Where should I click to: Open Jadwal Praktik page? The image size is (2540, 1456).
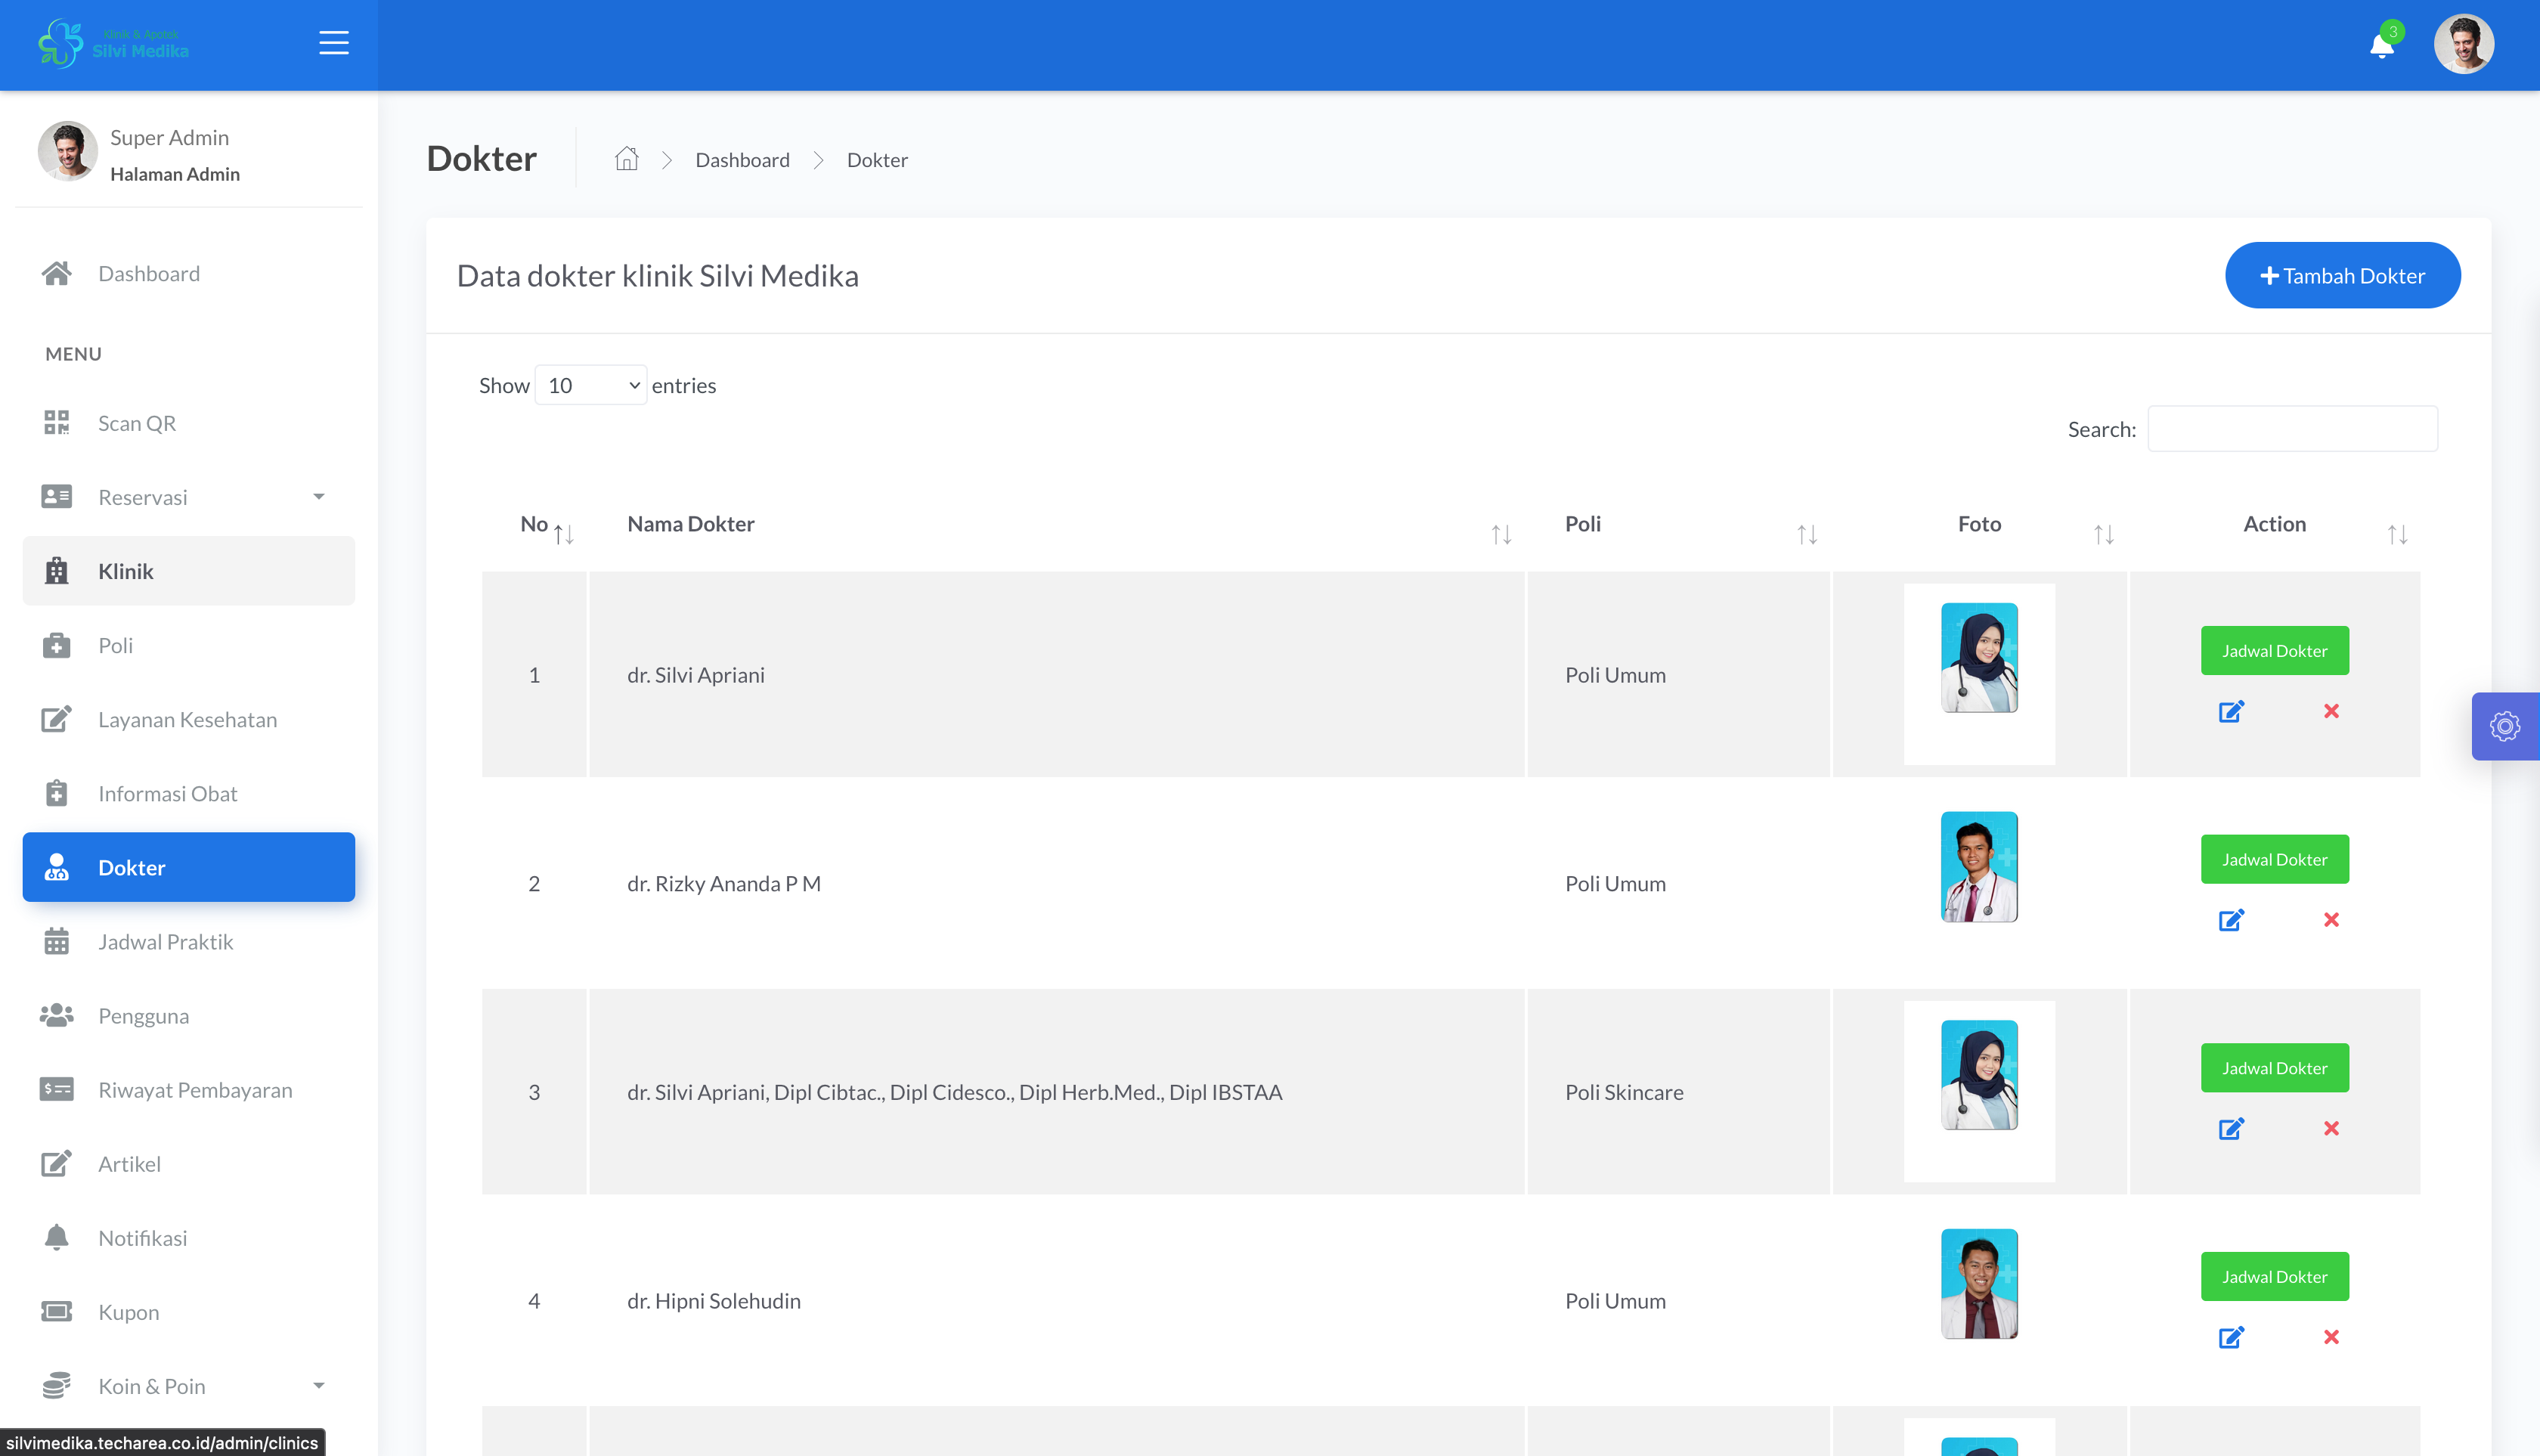(188, 941)
